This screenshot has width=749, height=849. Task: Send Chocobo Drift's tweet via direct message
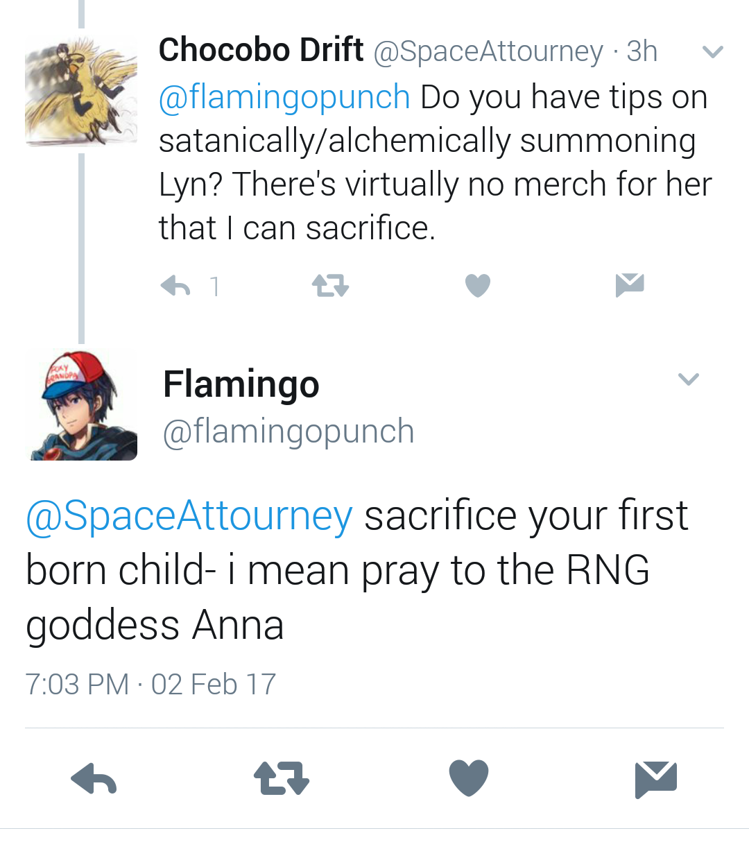630,284
